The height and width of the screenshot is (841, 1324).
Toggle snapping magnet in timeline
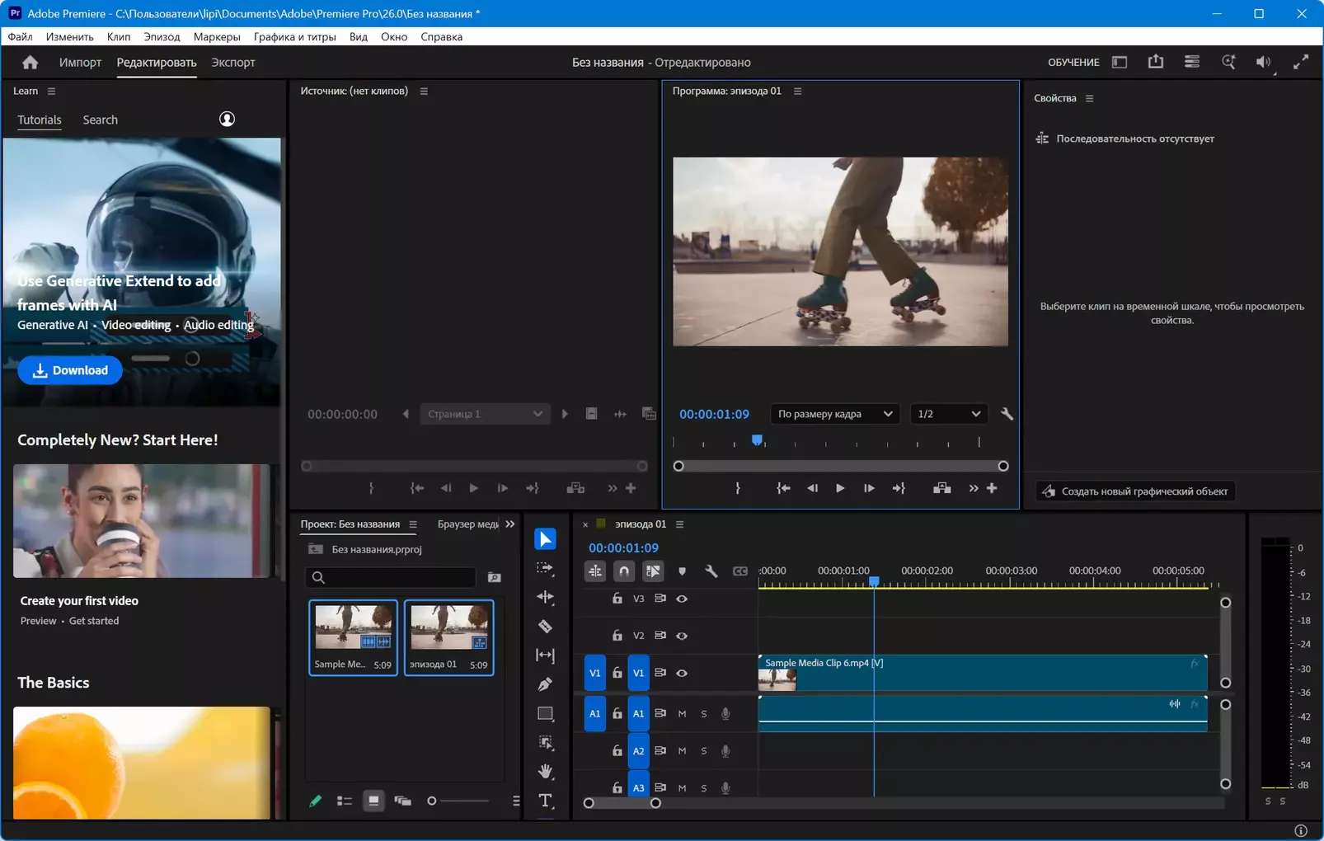[x=624, y=571]
